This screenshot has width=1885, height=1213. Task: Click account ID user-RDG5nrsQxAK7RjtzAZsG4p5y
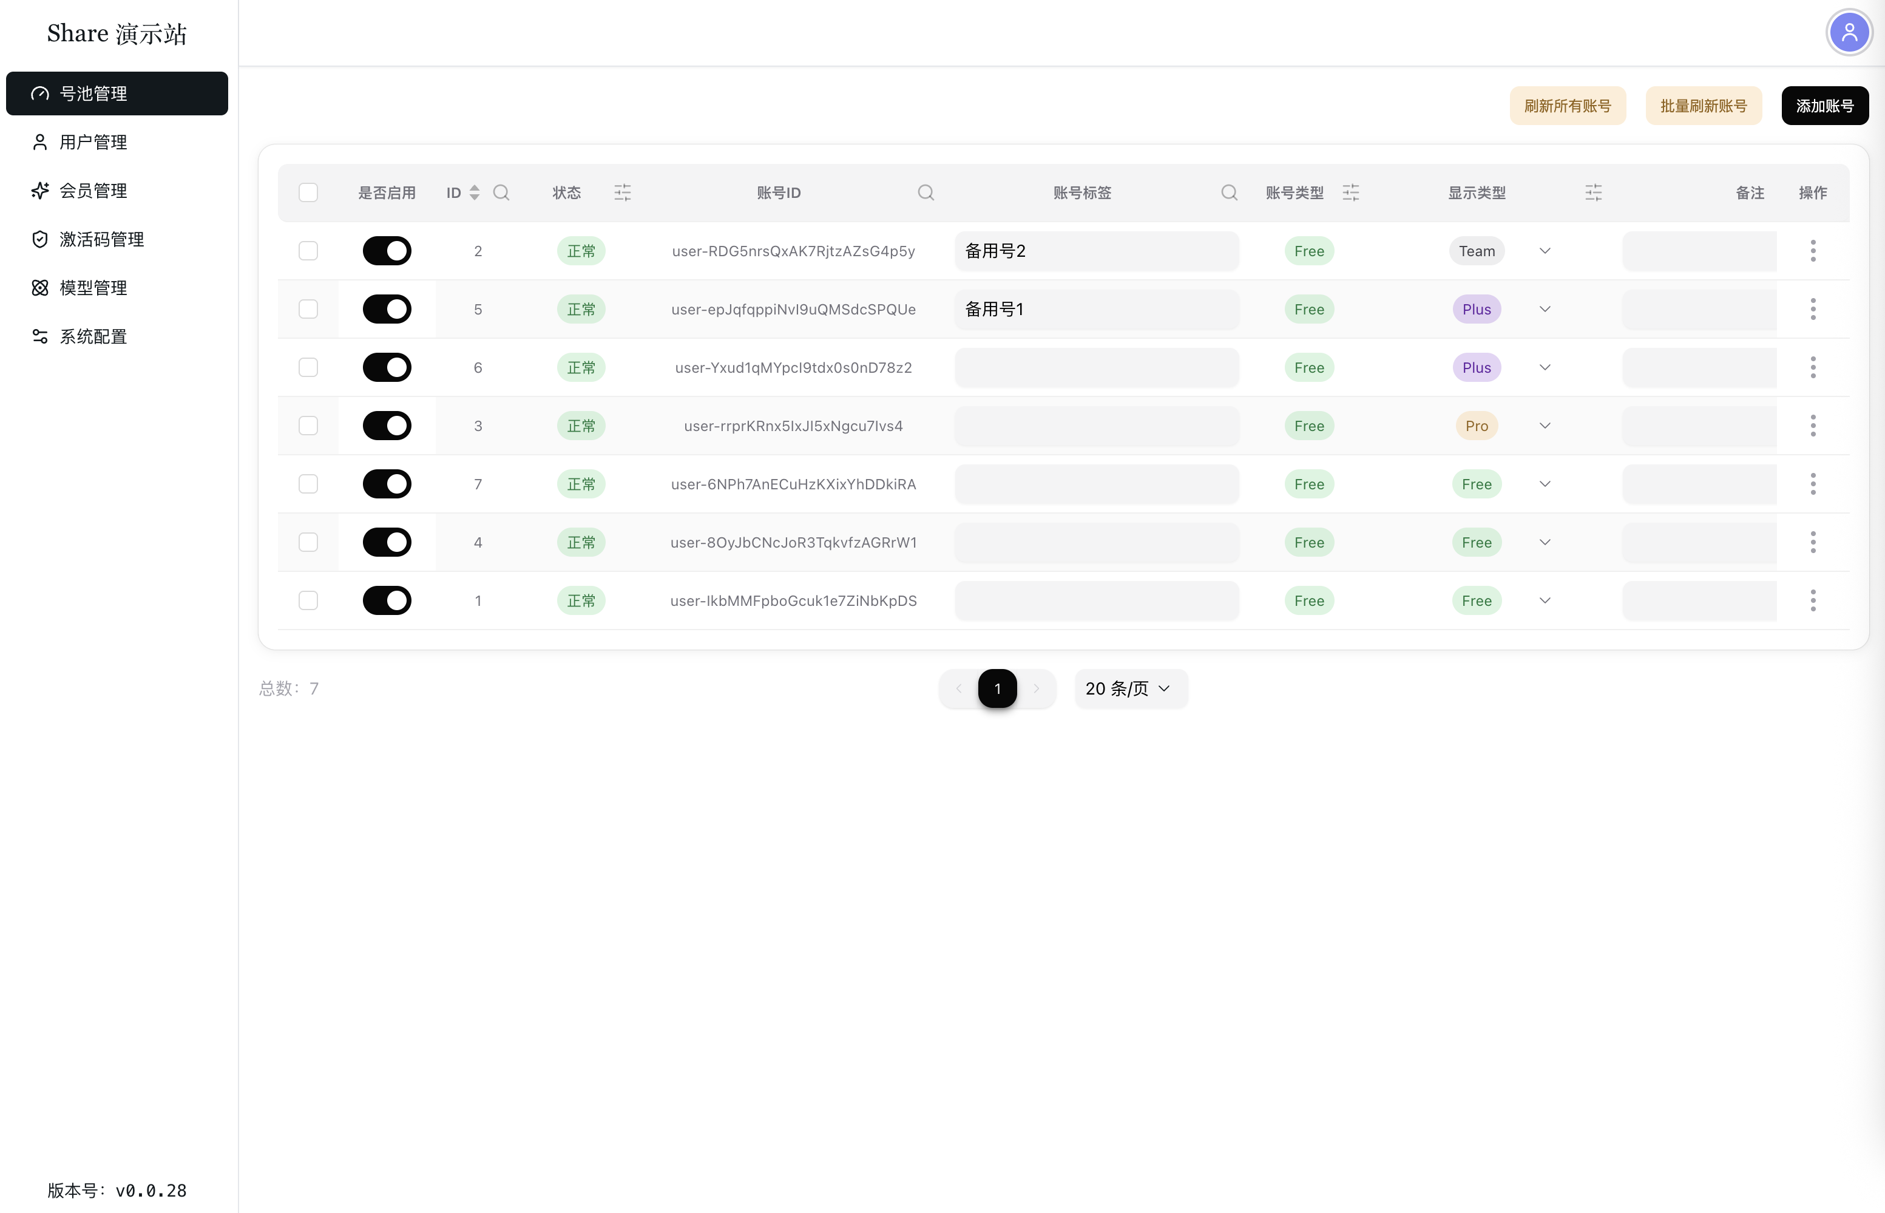pyautogui.click(x=793, y=251)
